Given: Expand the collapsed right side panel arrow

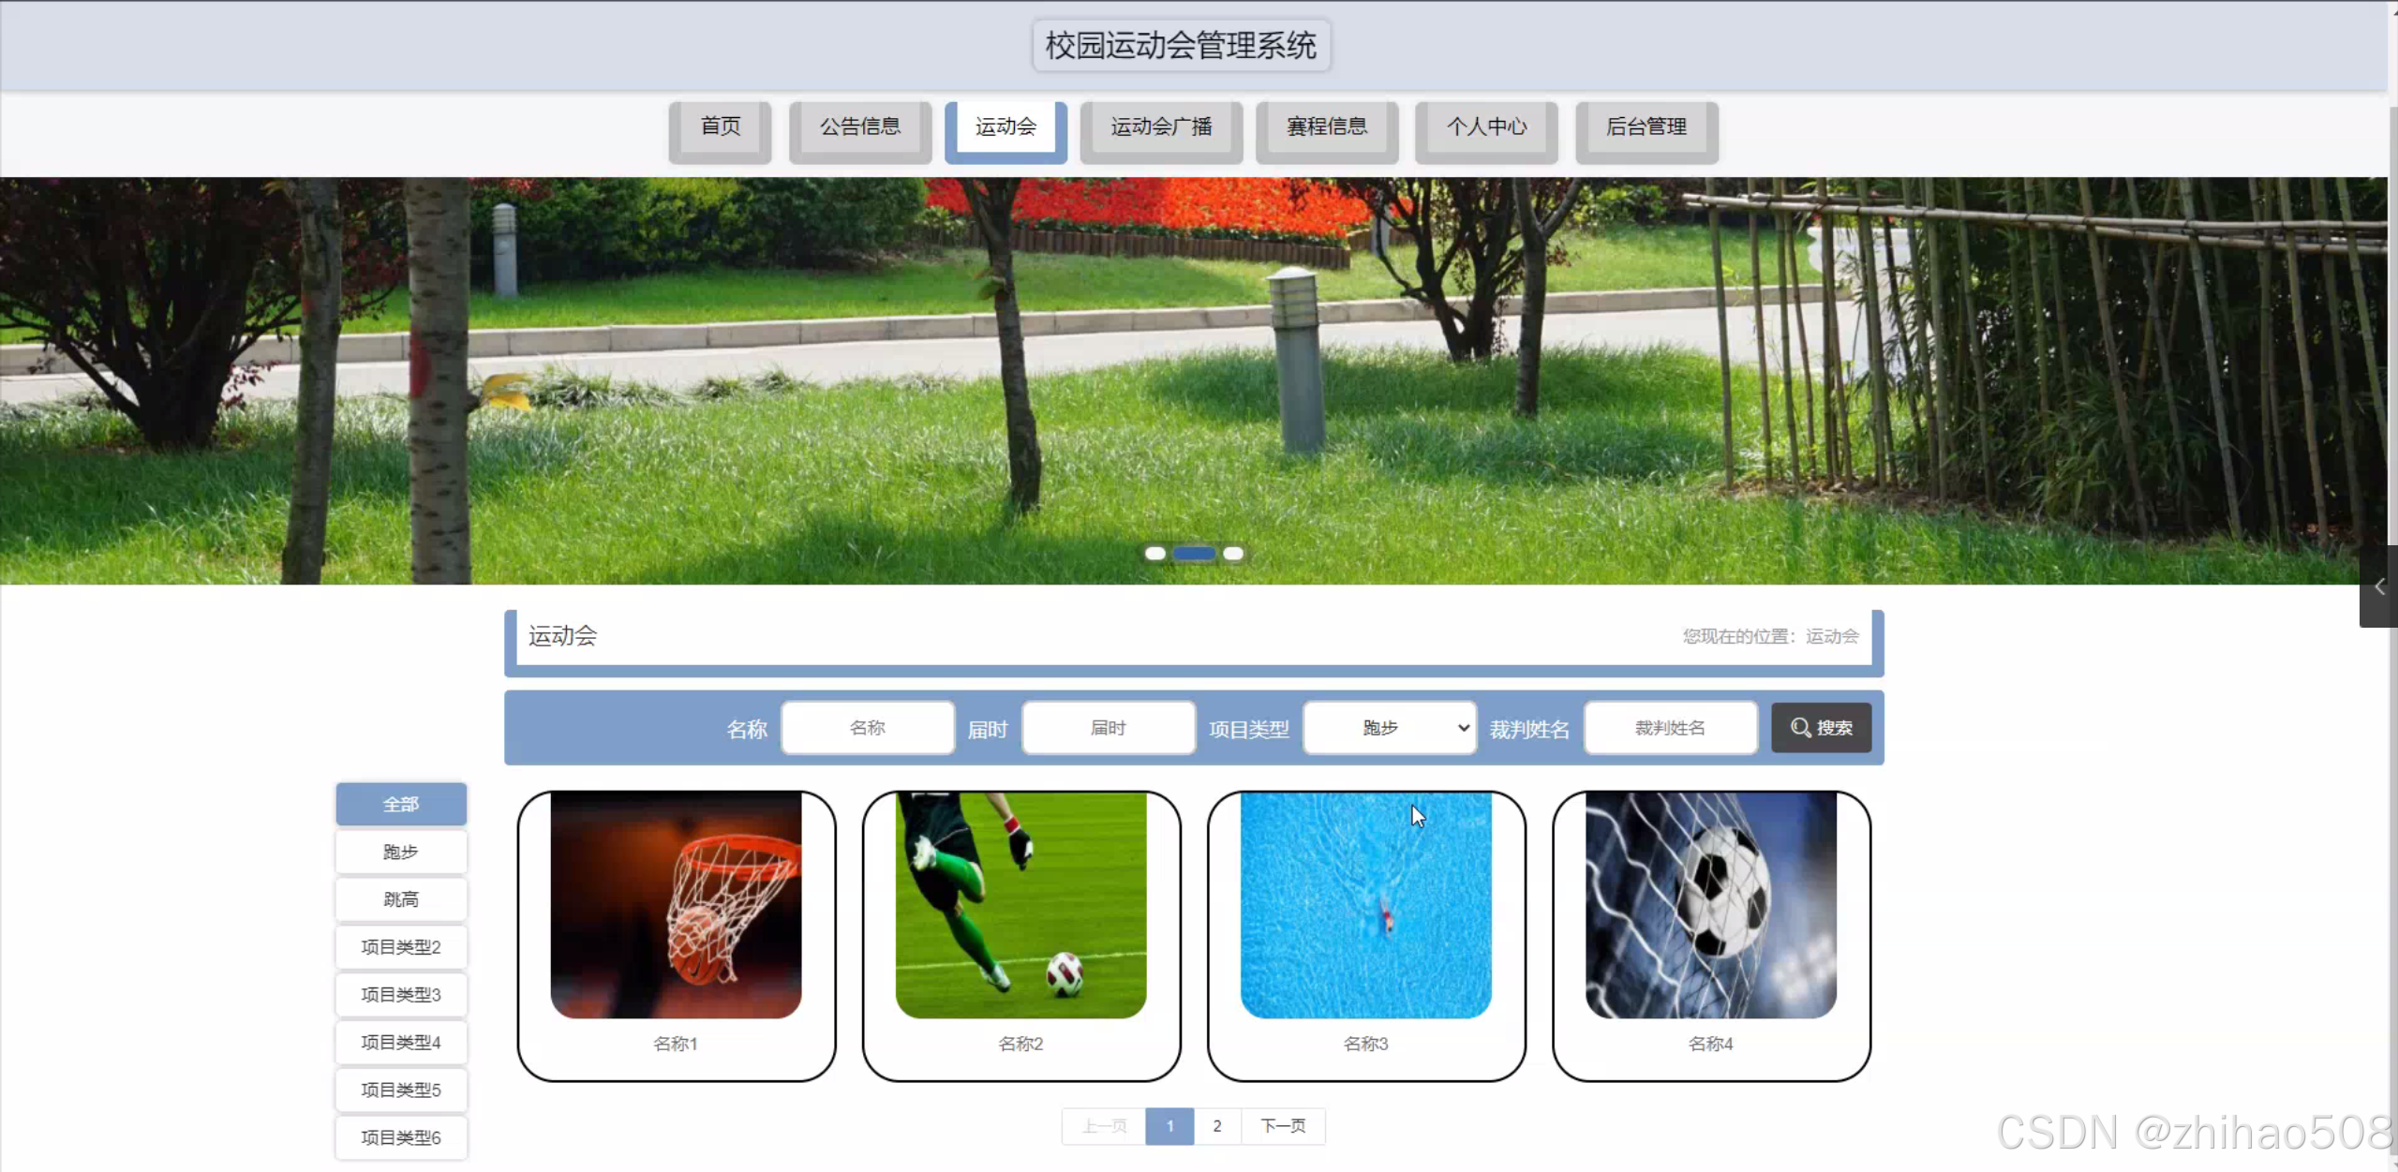Looking at the screenshot, I should [x=2378, y=586].
